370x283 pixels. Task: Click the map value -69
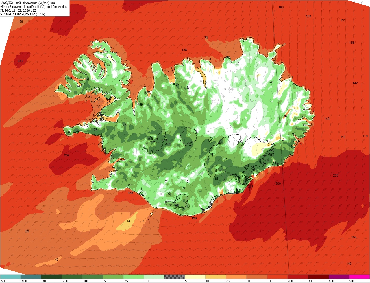point(70,78)
